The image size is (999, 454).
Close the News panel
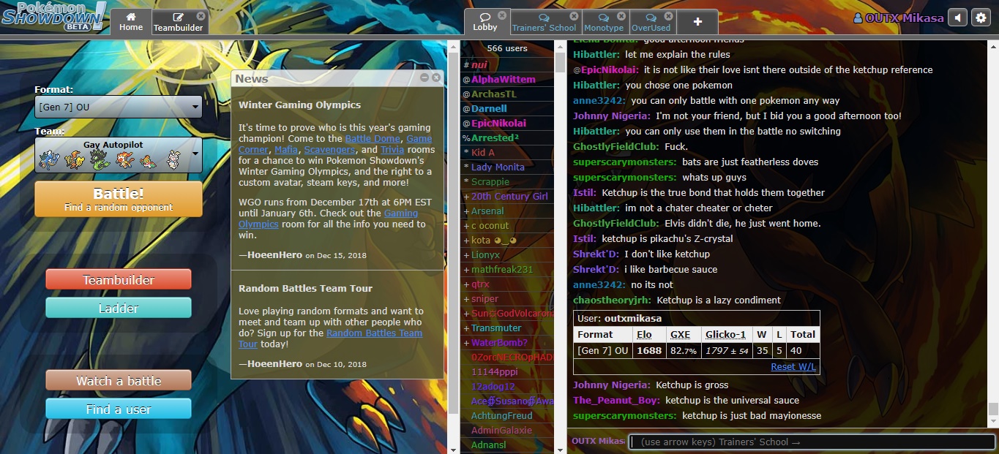(436, 77)
